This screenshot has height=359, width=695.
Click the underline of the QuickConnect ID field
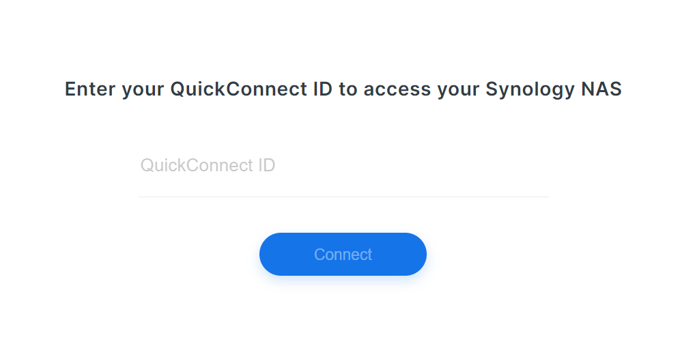[343, 197]
